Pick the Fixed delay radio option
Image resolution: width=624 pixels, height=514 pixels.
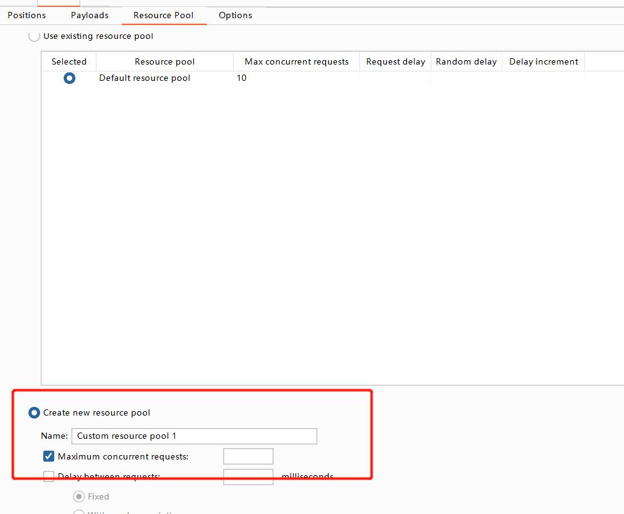pos(79,496)
